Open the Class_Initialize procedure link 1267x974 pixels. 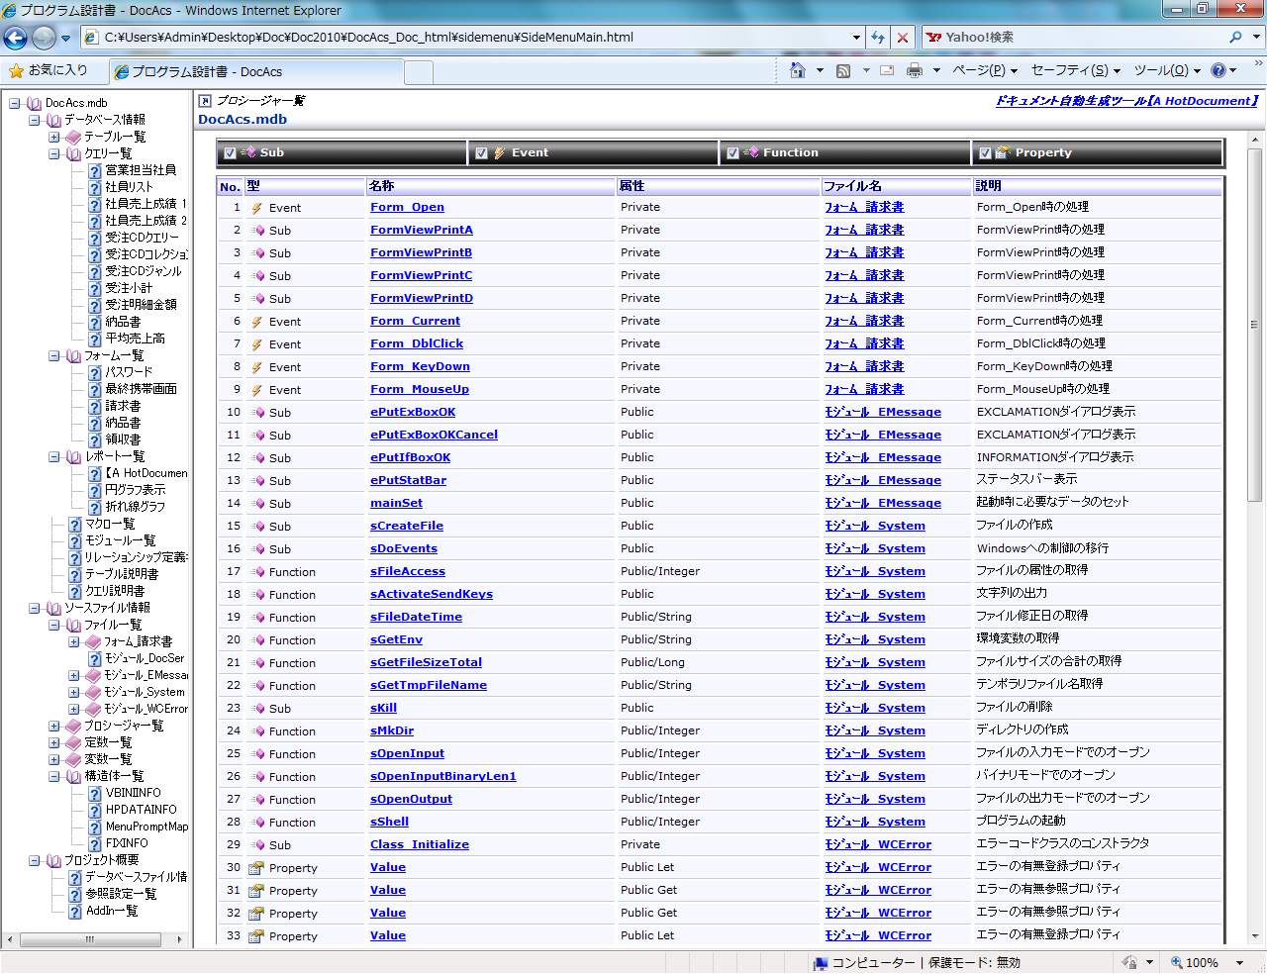(x=420, y=845)
